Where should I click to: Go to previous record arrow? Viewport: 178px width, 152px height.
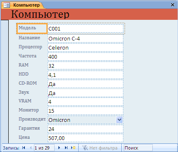[31, 148]
